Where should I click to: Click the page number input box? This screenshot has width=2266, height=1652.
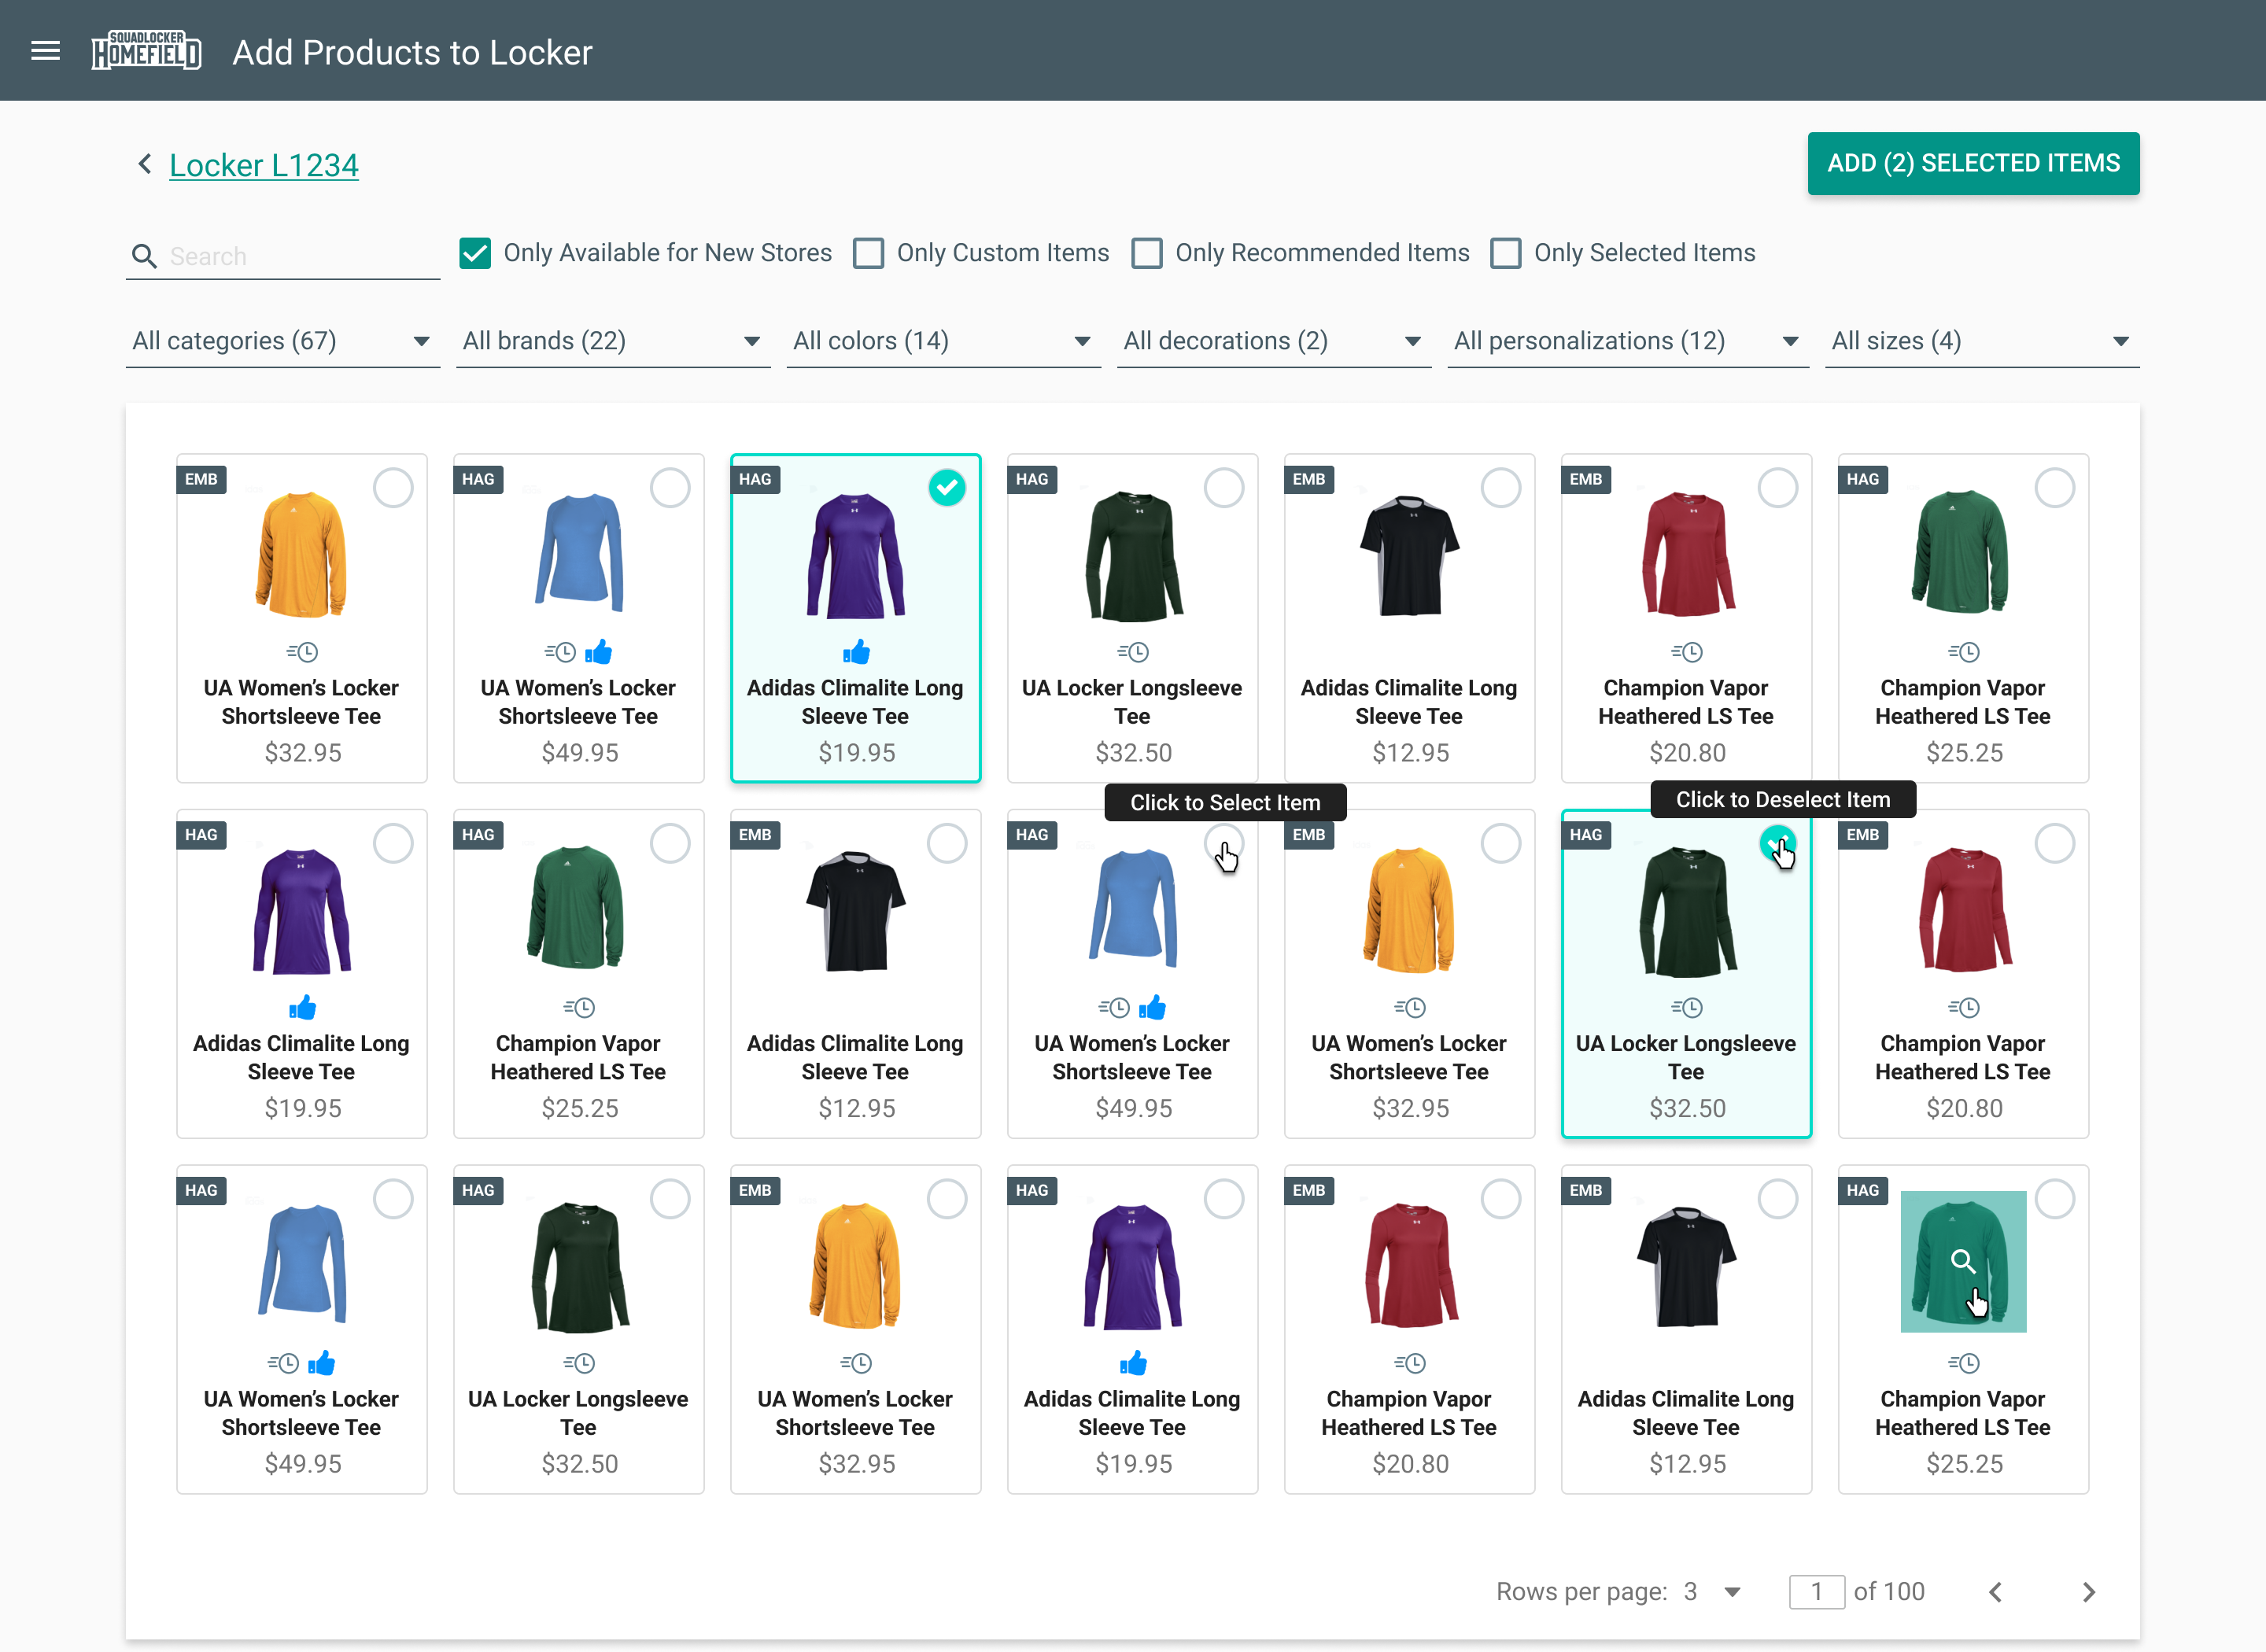pyautogui.click(x=1816, y=1592)
